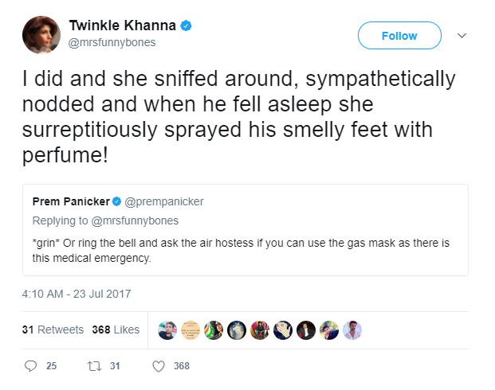The image size is (495, 390).
Task: Open the tweet options chevron dropdown
Action: tap(461, 36)
